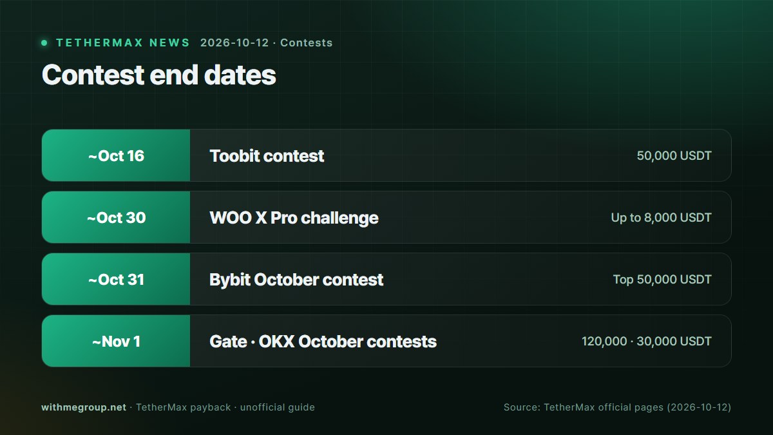Click the 120,000 · 30,000 USDT prize text
This screenshot has width=773, height=435.
click(646, 341)
